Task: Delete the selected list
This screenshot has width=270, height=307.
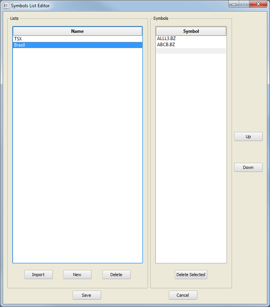Action: point(116,275)
